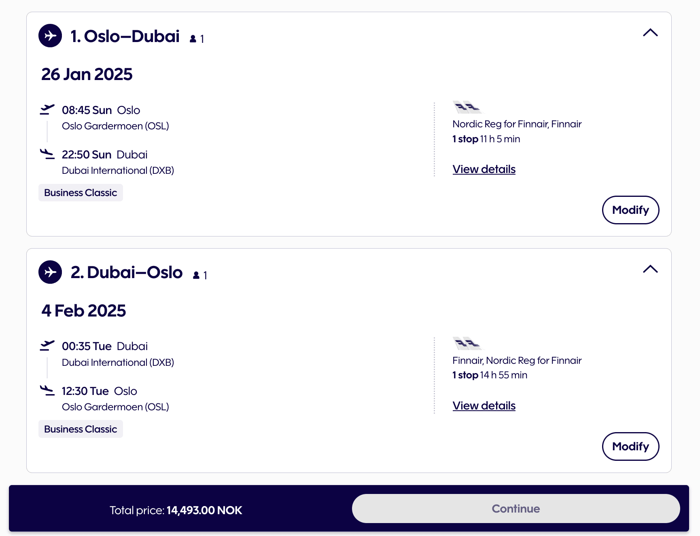
Task: Modify the Oslo–Dubai outbound flight
Action: pos(630,210)
